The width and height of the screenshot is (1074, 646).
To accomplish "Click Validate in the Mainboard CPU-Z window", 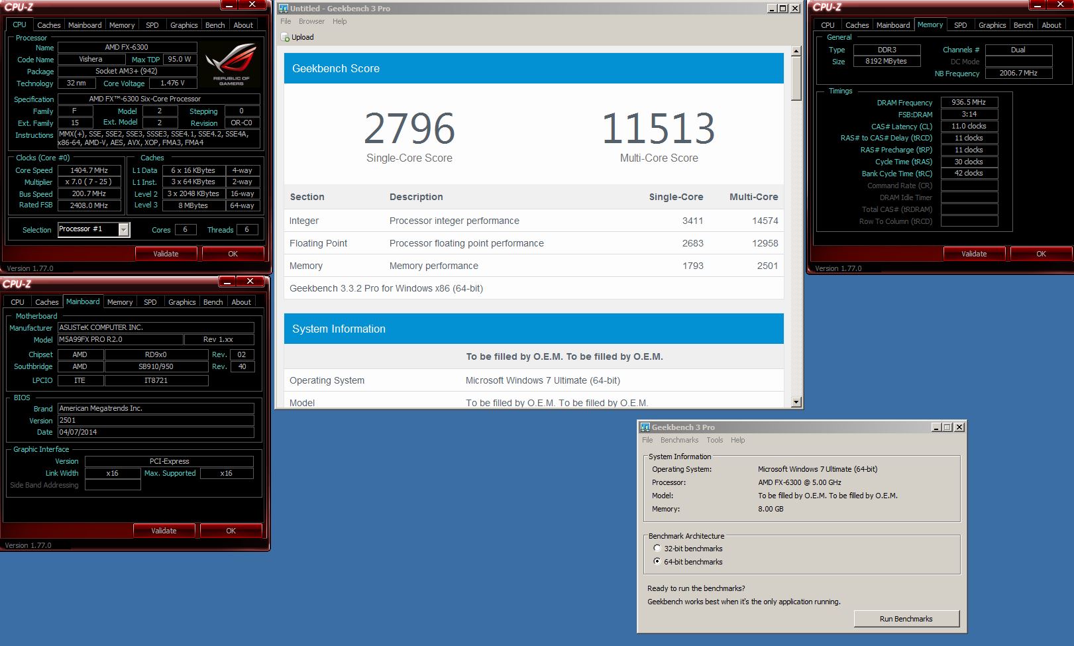I will [164, 531].
